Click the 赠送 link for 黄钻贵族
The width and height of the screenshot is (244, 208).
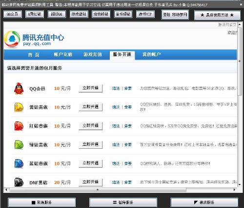click(116, 107)
